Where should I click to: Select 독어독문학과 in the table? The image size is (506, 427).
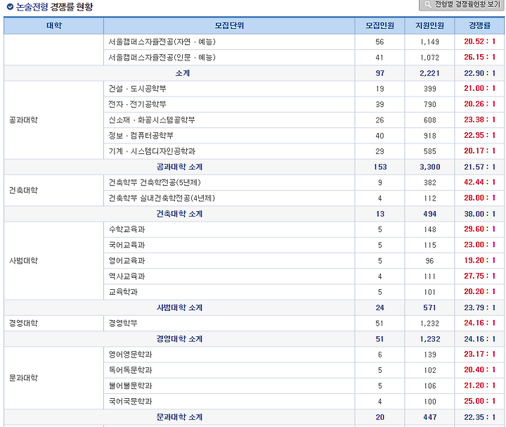130,370
